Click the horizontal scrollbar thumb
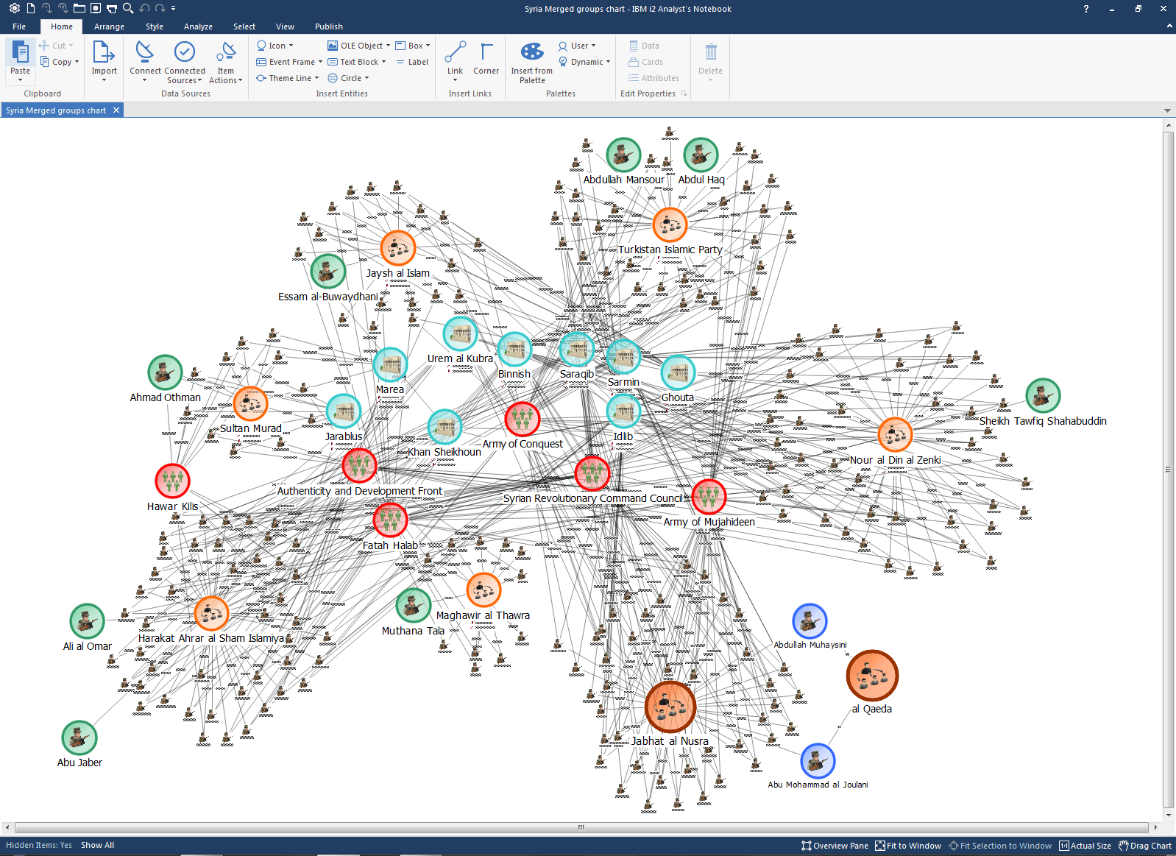The height and width of the screenshot is (856, 1176). (581, 827)
